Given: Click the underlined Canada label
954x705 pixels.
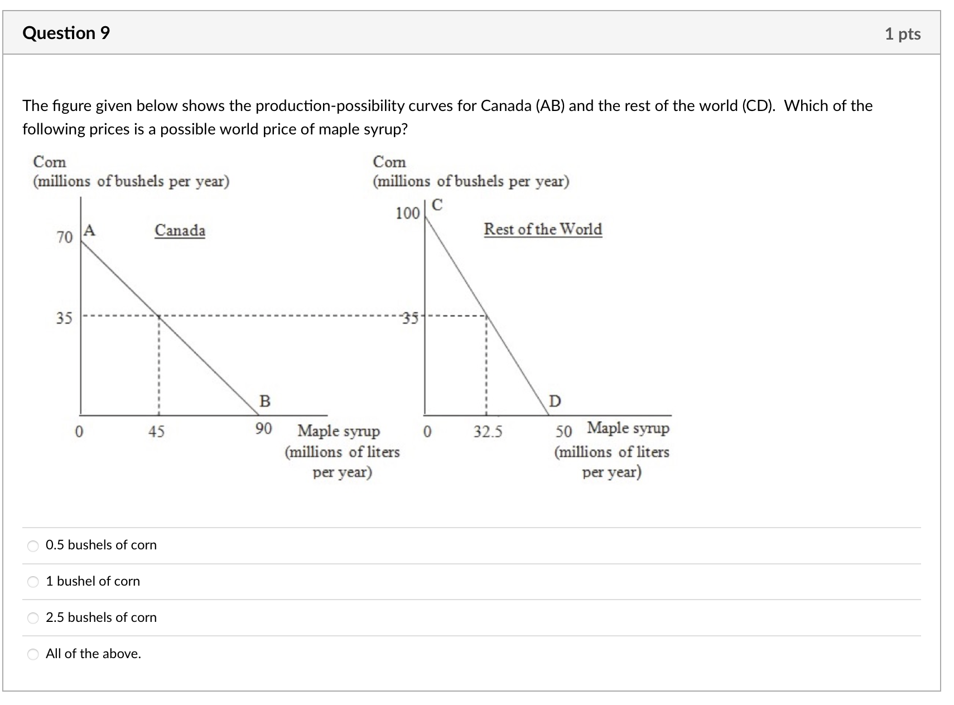Looking at the screenshot, I should 179,230.
